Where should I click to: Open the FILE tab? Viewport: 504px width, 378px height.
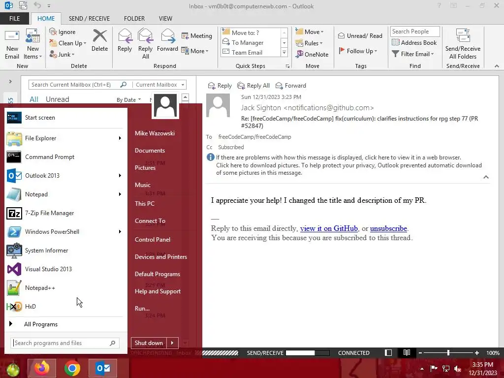click(14, 19)
